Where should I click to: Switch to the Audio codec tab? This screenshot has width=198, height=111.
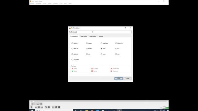[93, 36]
